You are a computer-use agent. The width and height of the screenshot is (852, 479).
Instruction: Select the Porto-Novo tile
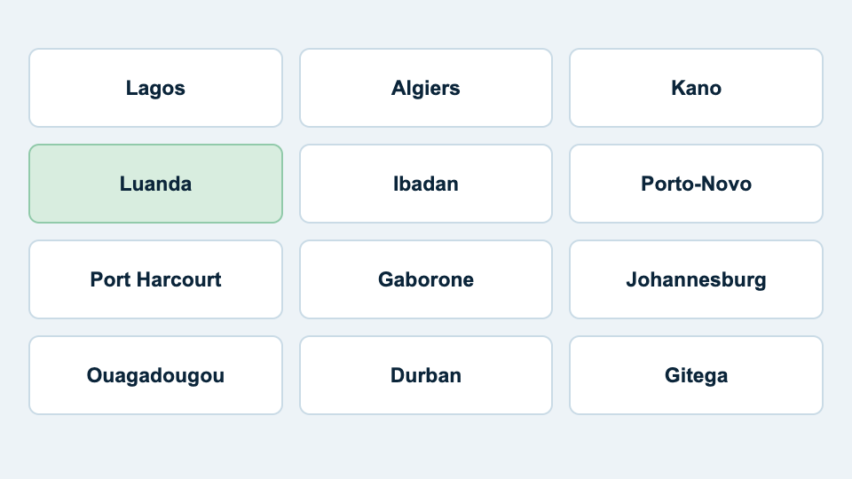[696, 184]
